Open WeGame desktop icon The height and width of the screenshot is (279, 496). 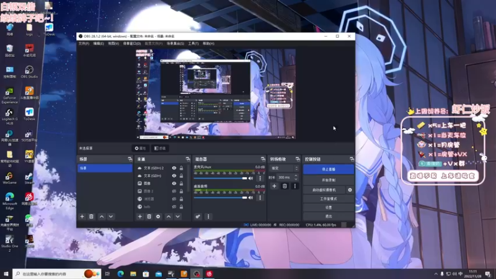pos(9,178)
